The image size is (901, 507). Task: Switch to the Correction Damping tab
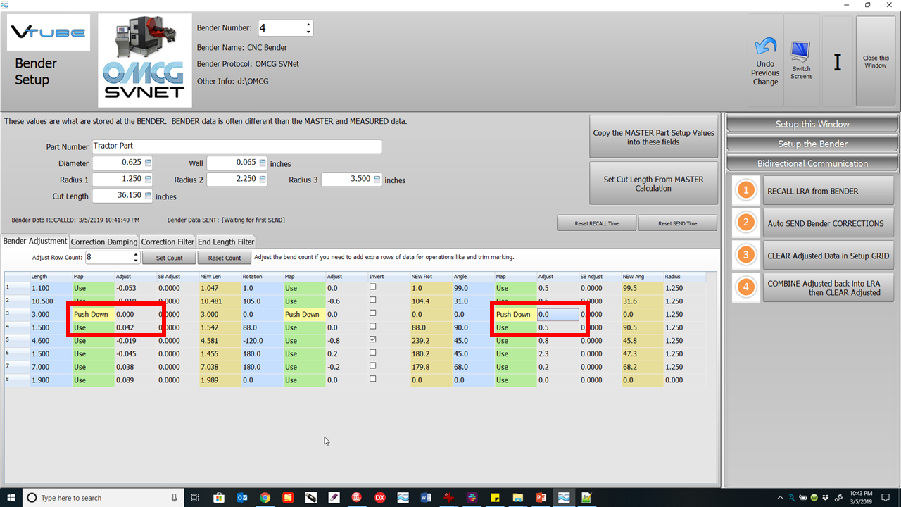pyautogui.click(x=104, y=242)
